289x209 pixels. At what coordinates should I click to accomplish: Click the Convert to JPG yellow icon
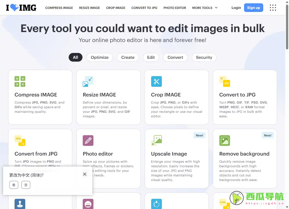tap(224, 81)
